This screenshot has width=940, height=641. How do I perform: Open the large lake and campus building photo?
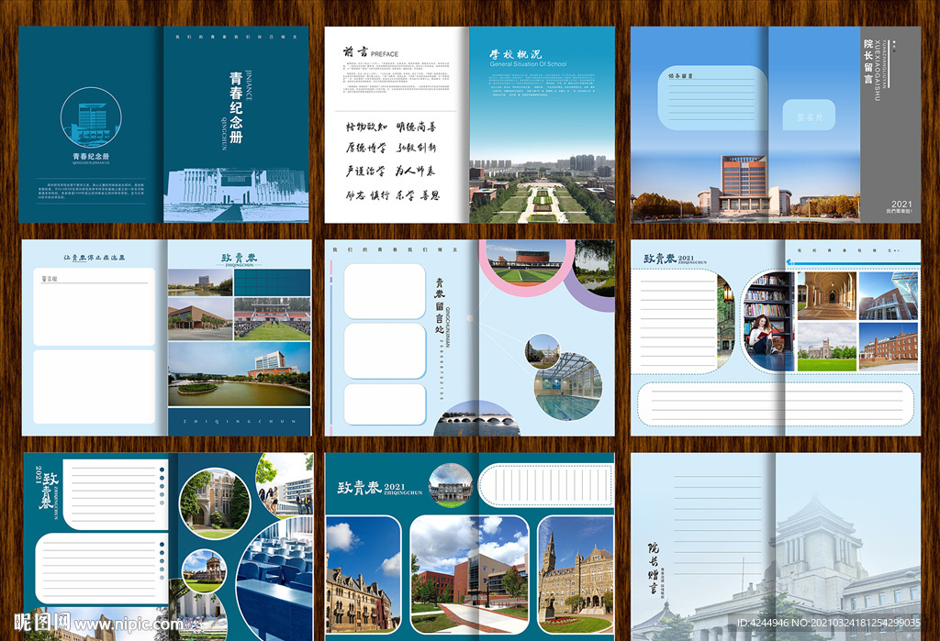coord(240,374)
